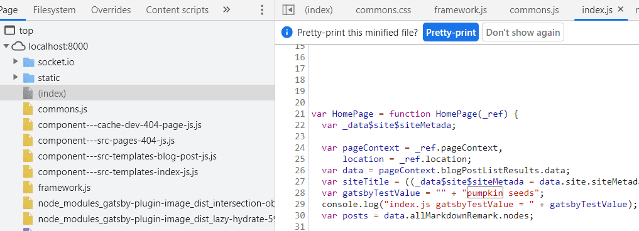Close the index.js editor tab

pyautogui.click(x=621, y=9)
